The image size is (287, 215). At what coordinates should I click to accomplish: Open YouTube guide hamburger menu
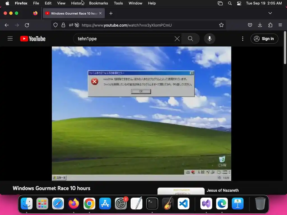pos(10,39)
